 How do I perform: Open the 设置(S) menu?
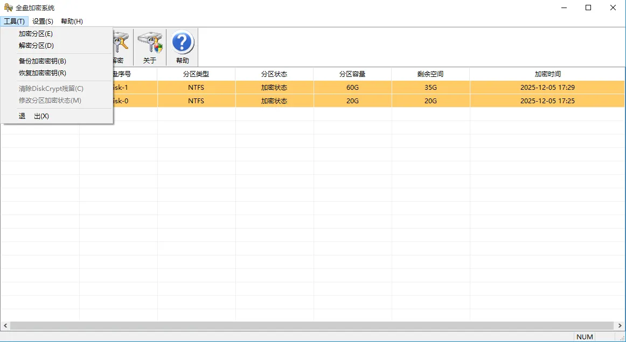pyautogui.click(x=41, y=21)
